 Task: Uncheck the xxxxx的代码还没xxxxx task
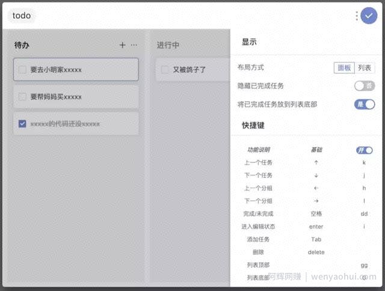(22, 124)
